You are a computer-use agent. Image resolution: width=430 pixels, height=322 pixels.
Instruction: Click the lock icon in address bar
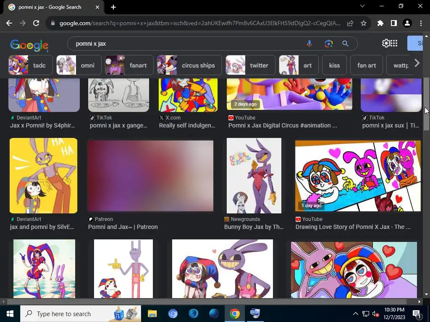[x=53, y=23]
